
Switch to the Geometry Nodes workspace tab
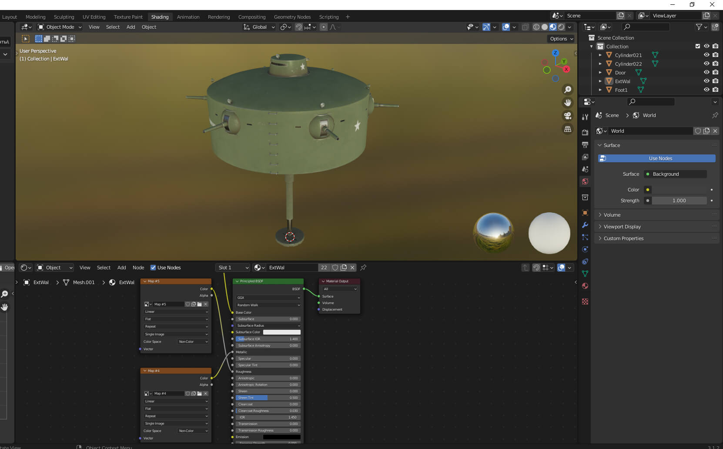coord(292,17)
